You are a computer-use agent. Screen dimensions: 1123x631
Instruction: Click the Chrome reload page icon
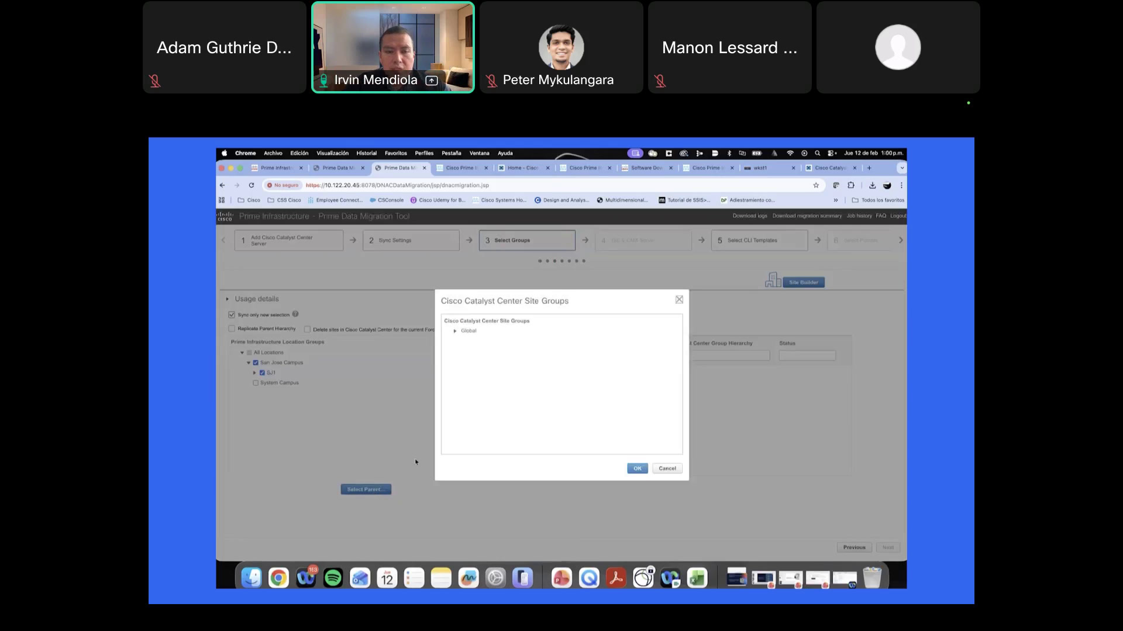click(x=252, y=185)
